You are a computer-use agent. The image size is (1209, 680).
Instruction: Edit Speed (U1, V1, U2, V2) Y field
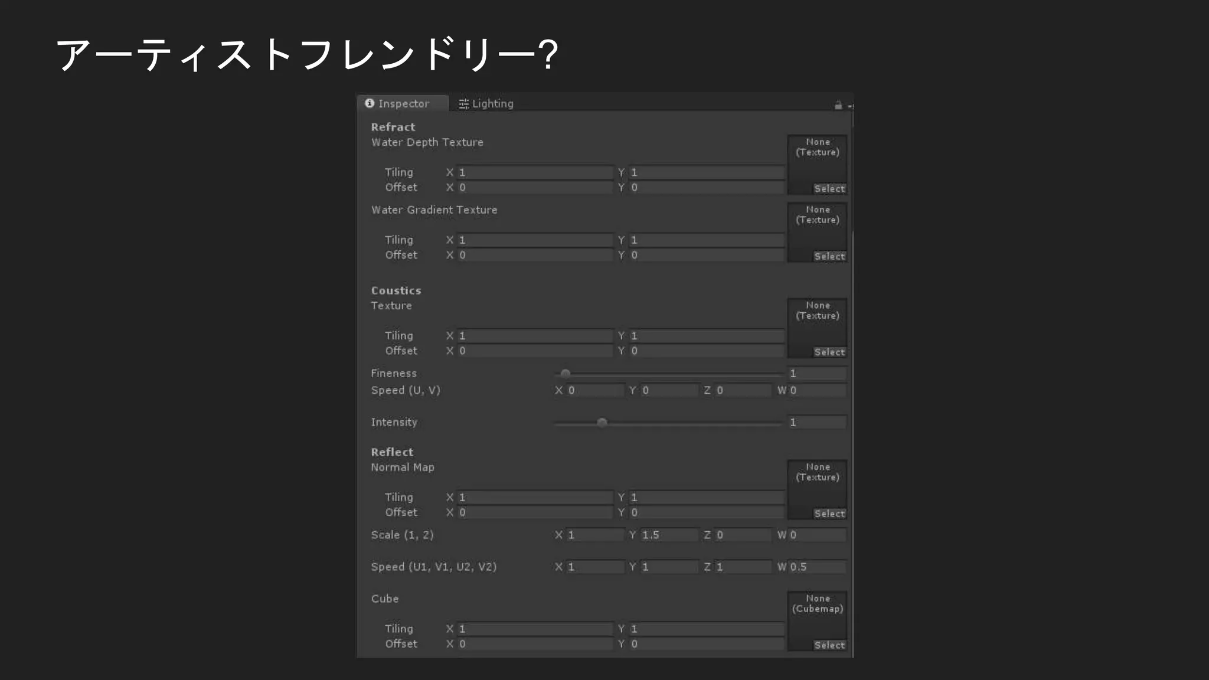[669, 567]
